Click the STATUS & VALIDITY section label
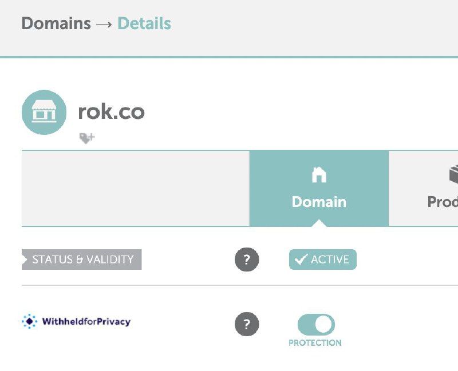This screenshot has width=458, height=371. point(82,260)
